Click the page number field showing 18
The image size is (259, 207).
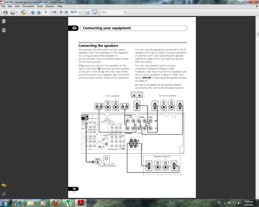pos(46,12)
